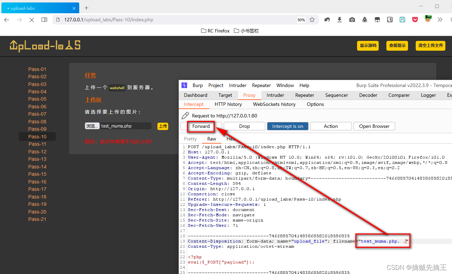Click the Firefox back arrow
The image size is (452, 274).
pyautogui.click(x=7, y=20)
